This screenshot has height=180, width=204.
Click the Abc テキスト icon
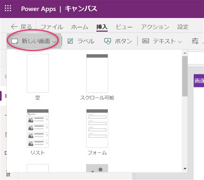pos(145,41)
